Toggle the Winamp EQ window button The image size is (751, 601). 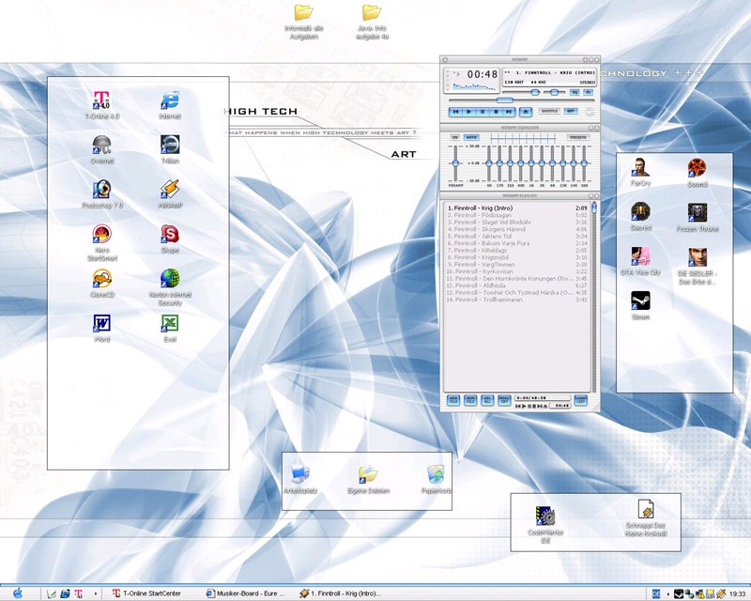coord(575,92)
